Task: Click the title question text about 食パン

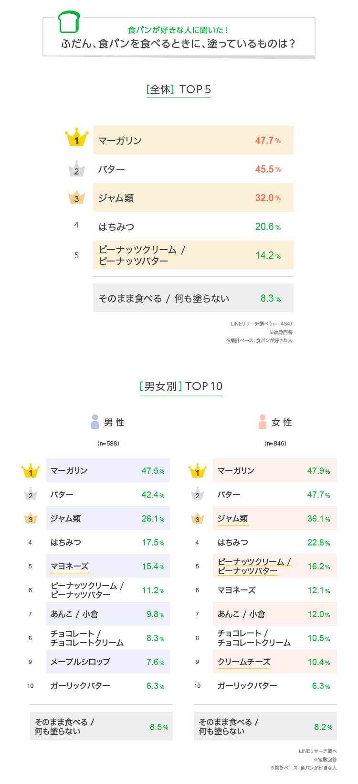Action: tap(179, 44)
